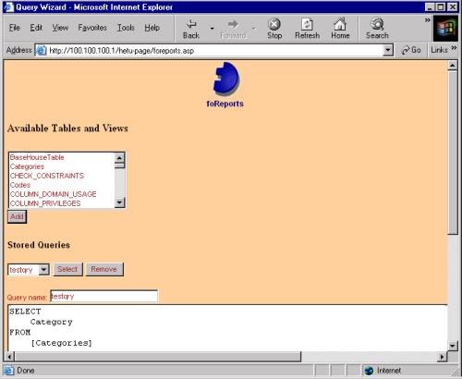Viewport: 462px width, 379px height.
Task: Open the Back history dropdown arrow
Action: point(212,29)
